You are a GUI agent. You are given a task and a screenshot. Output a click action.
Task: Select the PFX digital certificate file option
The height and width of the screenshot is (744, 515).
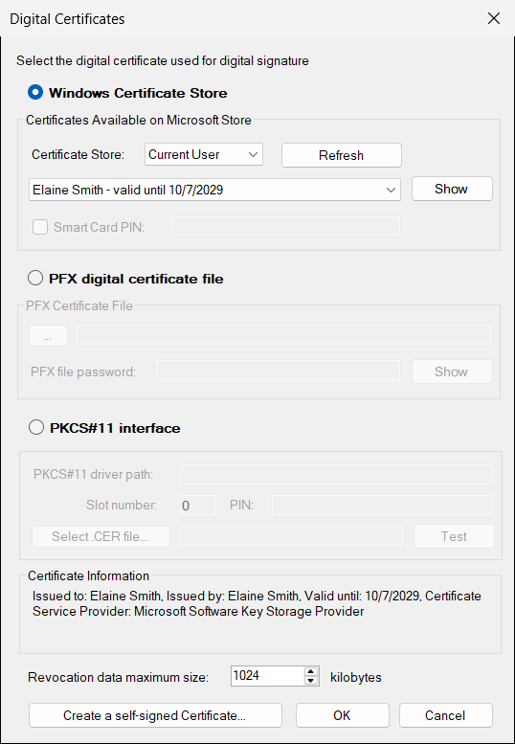[35, 279]
